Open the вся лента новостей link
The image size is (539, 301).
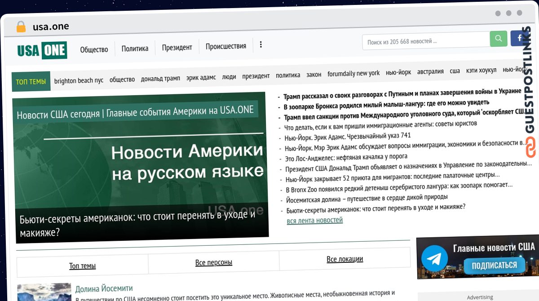[314, 221]
